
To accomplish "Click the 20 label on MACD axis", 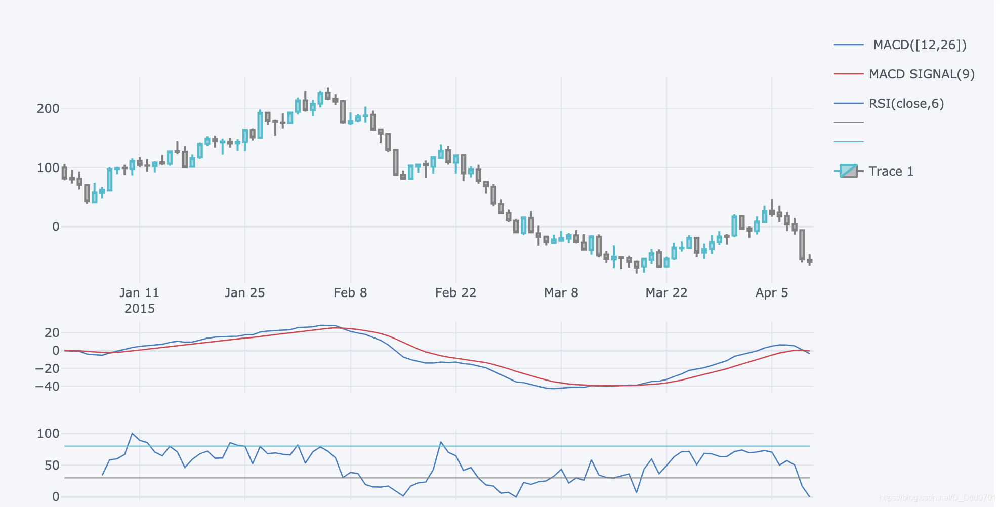I will click(52, 333).
